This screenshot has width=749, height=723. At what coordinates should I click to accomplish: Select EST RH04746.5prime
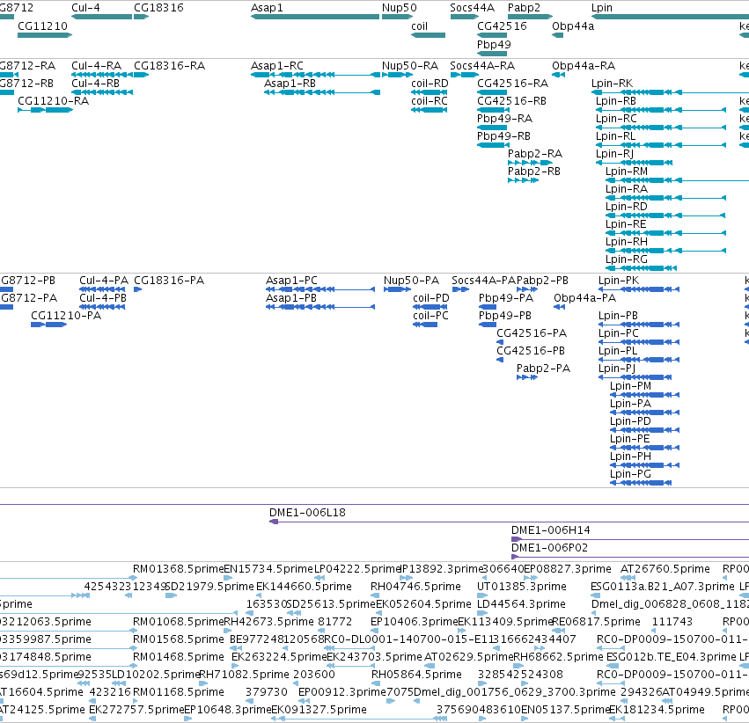pyautogui.click(x=415, y=587)
